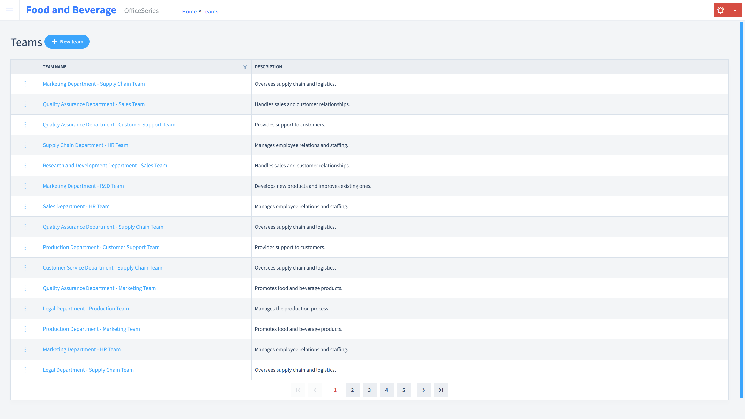Click the three-dot menu for Production Department - Marketing Team
Screen dimensions: 745x419
point(25,329)
